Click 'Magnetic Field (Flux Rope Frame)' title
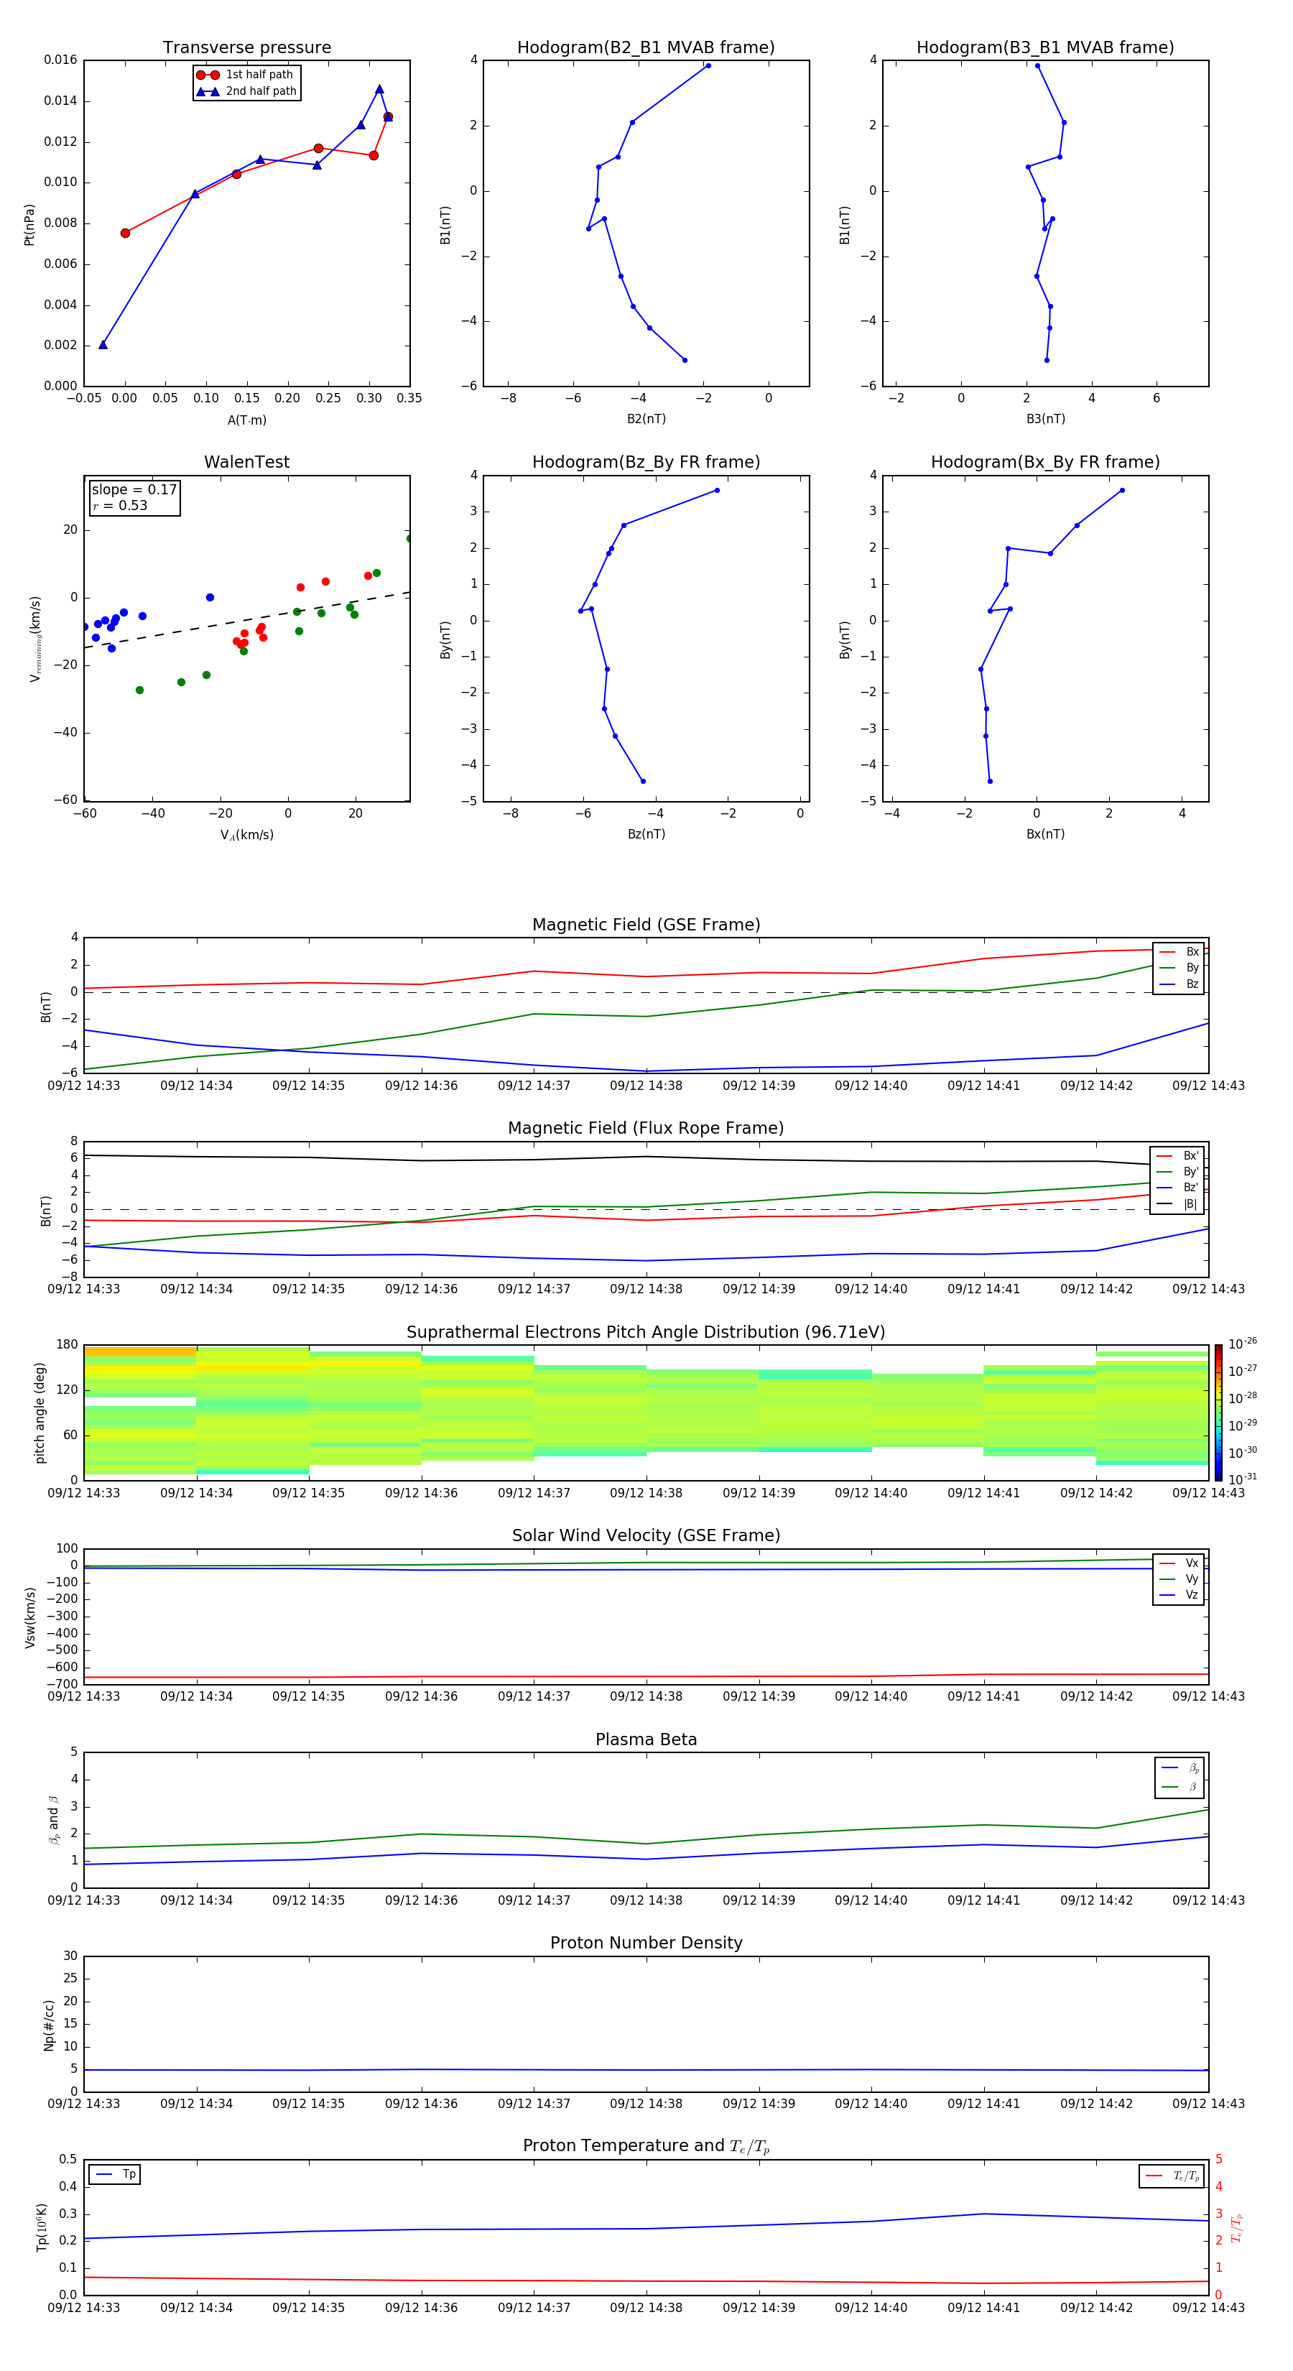 coord(646,1129)
